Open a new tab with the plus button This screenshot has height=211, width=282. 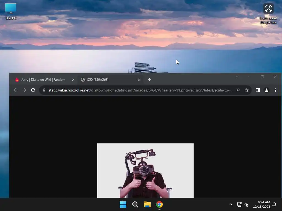point(150,80)
